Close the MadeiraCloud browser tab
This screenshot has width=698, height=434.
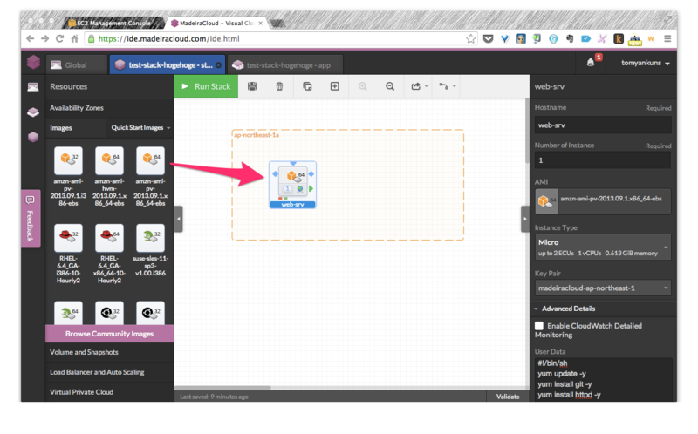pyautogui.click(x=260, y=23)
